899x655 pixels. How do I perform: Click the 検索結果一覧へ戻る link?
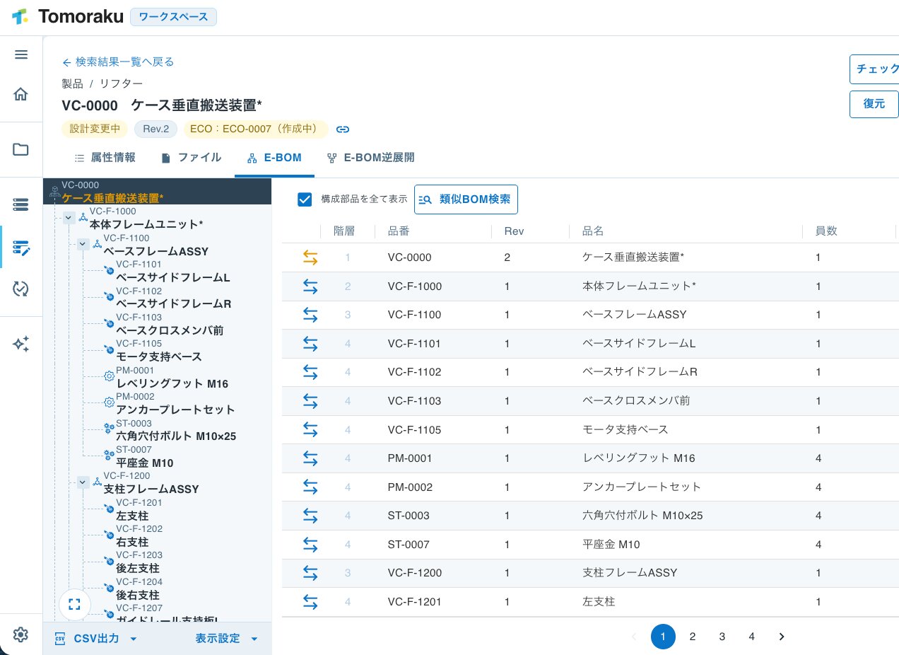coord(118,62)
